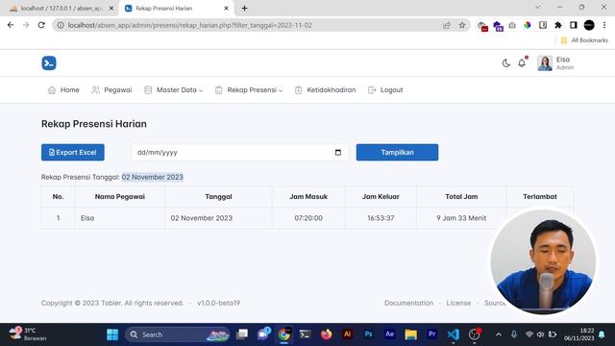Screen dimensions: 615x346
Task: Reload the page
Action: 41,25
